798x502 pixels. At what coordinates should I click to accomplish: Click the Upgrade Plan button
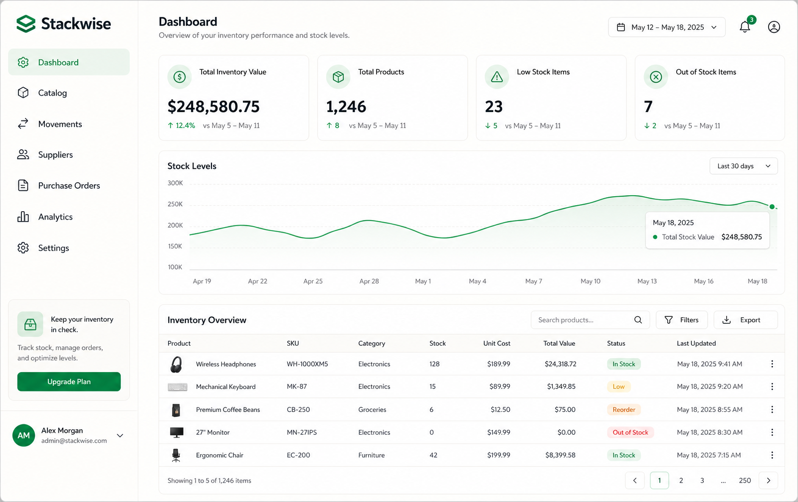click(69, 381)
